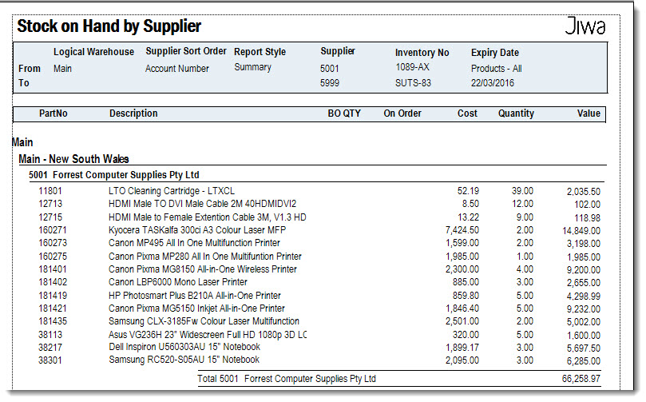This screenshot has width=646, height=402.
Task: Click Samsung CLX-3185Fw Colour Laser Multifunction
Action: pos(204,321)
